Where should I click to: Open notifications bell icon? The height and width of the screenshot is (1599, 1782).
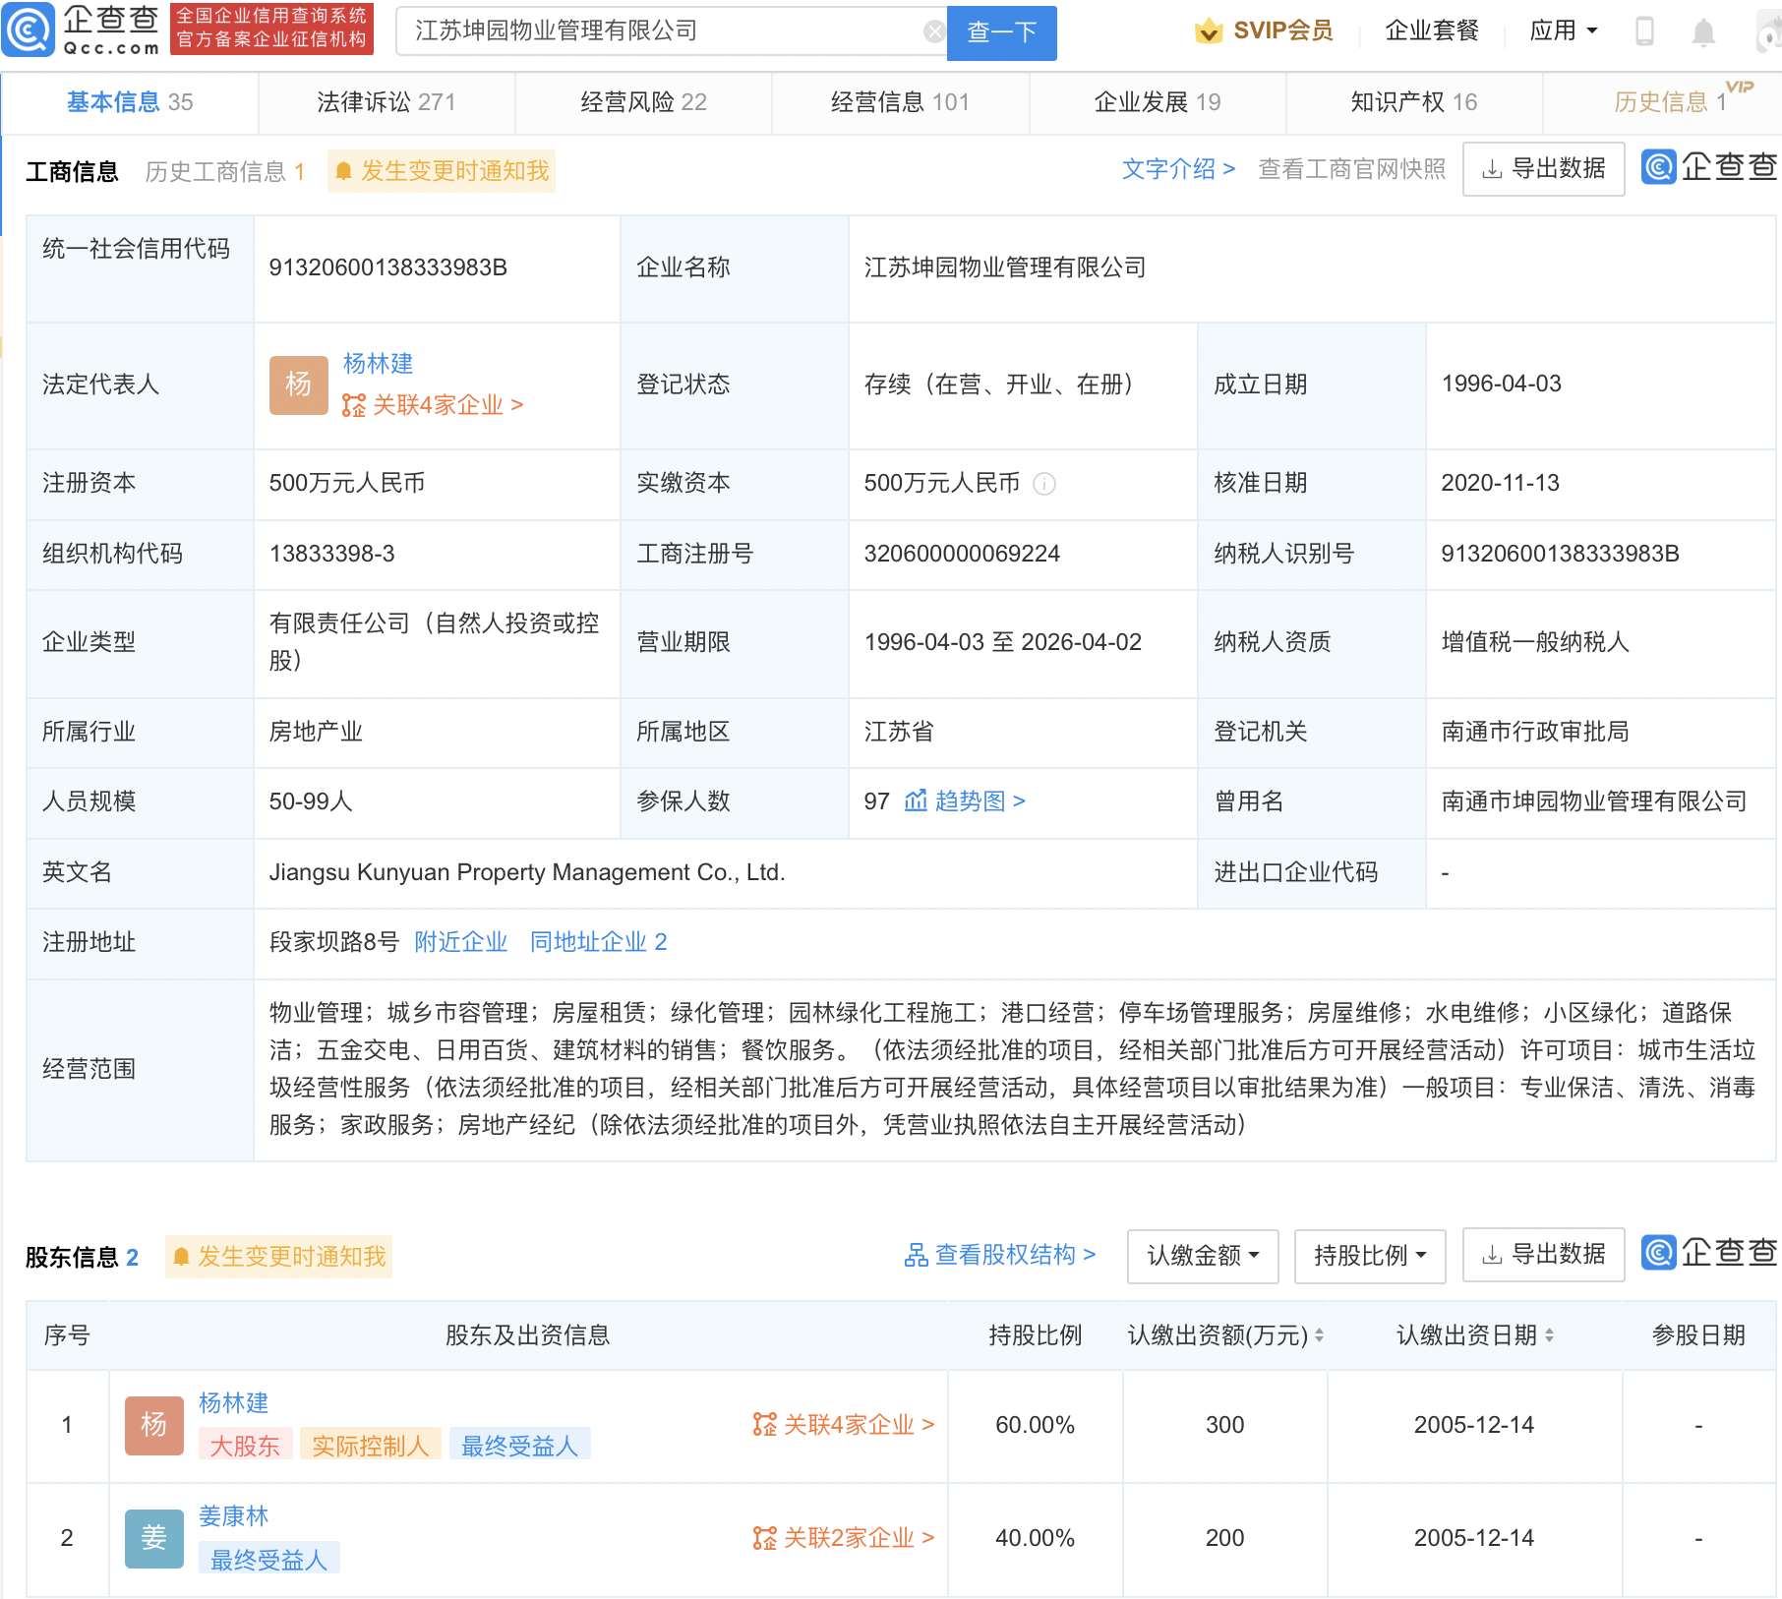click(1703, 32)
